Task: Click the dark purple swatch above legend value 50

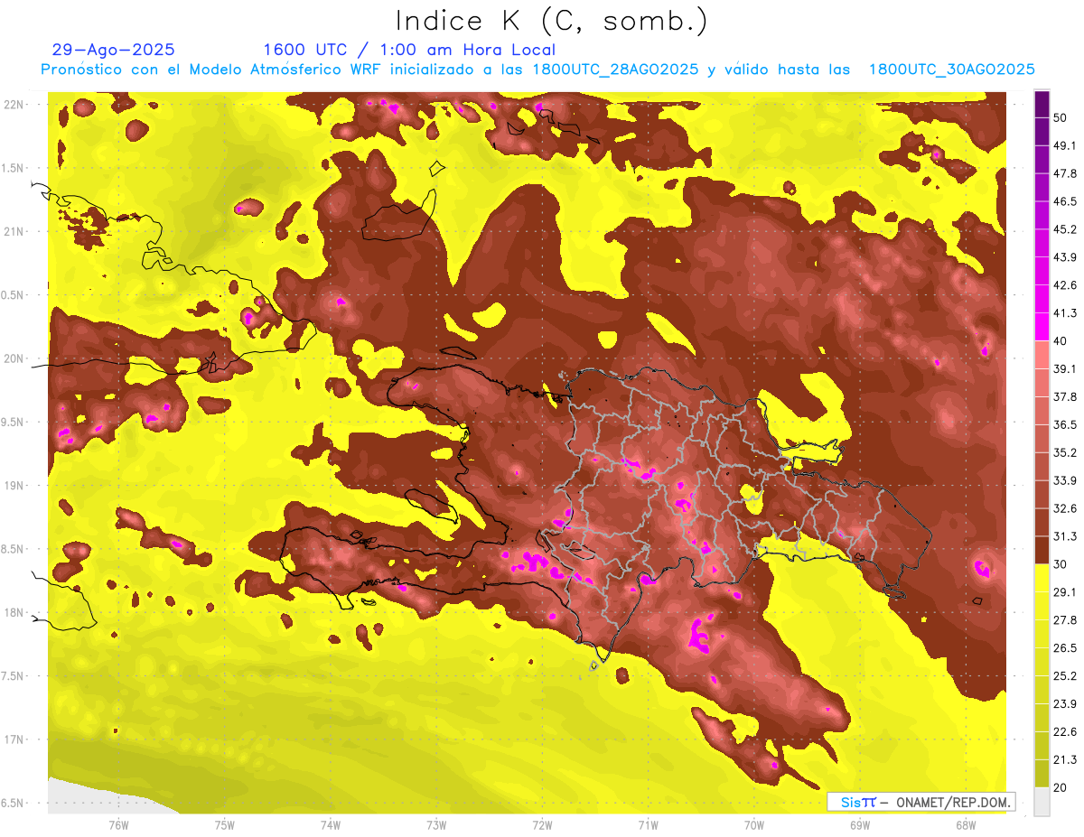Action: (x=1042, y=103)
